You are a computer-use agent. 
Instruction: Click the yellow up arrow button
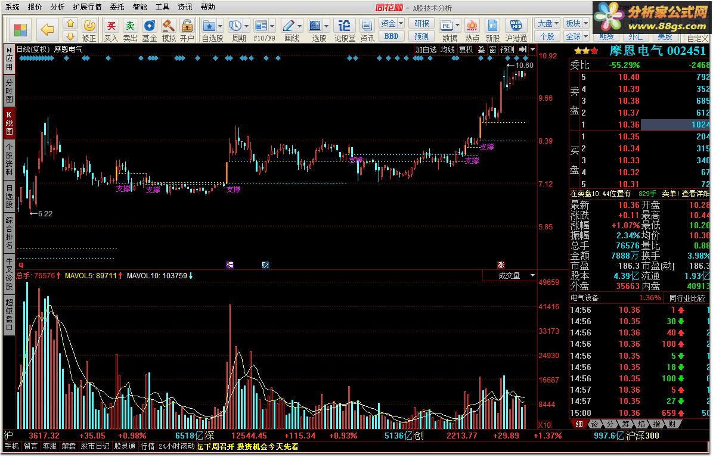point(70,24)
